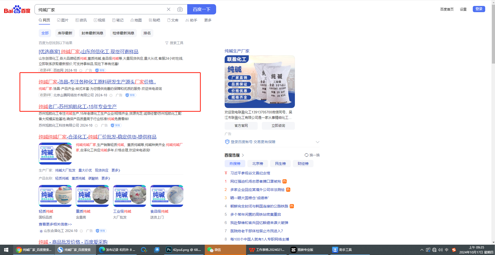
Task: Open the 设置 menu at top right
Action: point(463,9)
